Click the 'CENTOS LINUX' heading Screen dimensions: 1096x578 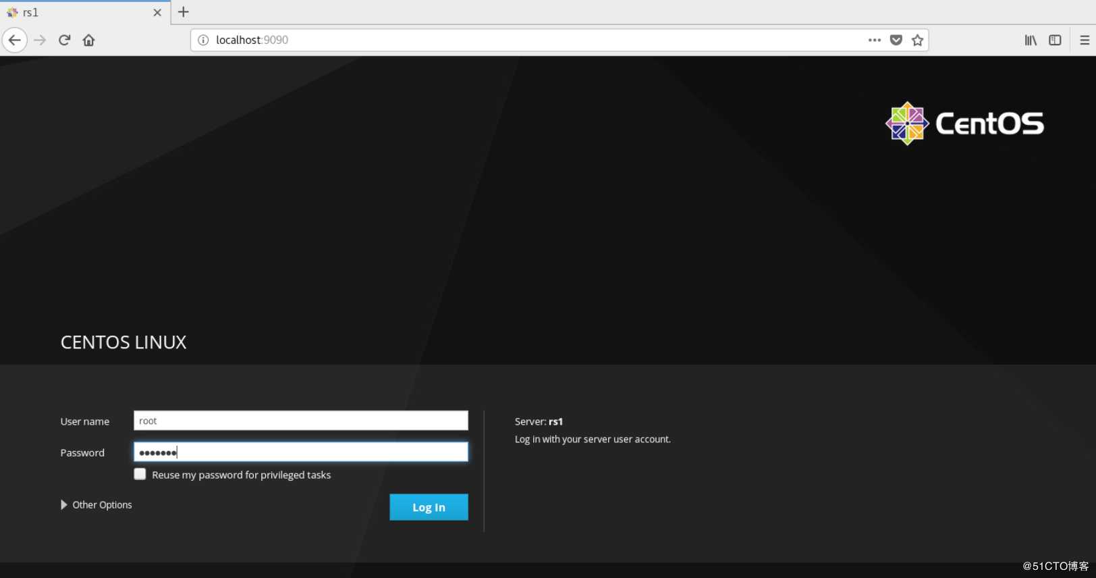pyautogui.click(x=124, y=342)
